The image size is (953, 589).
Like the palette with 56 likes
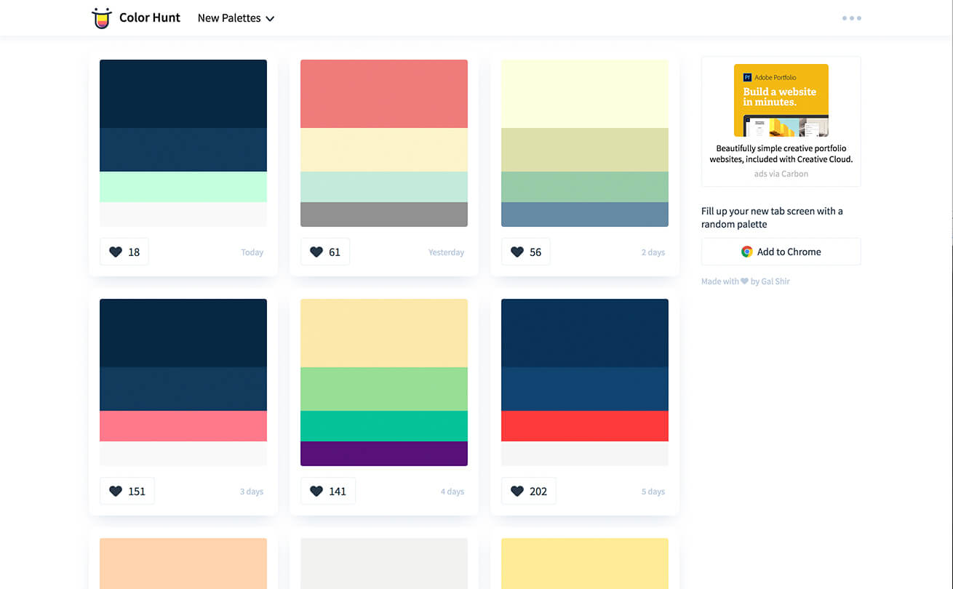526,252
